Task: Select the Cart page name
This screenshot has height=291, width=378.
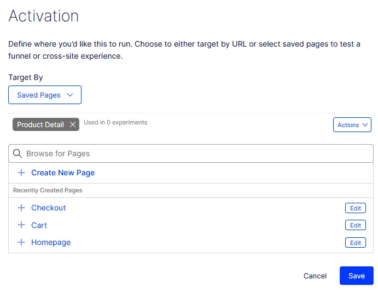Action: pos(39,225)
